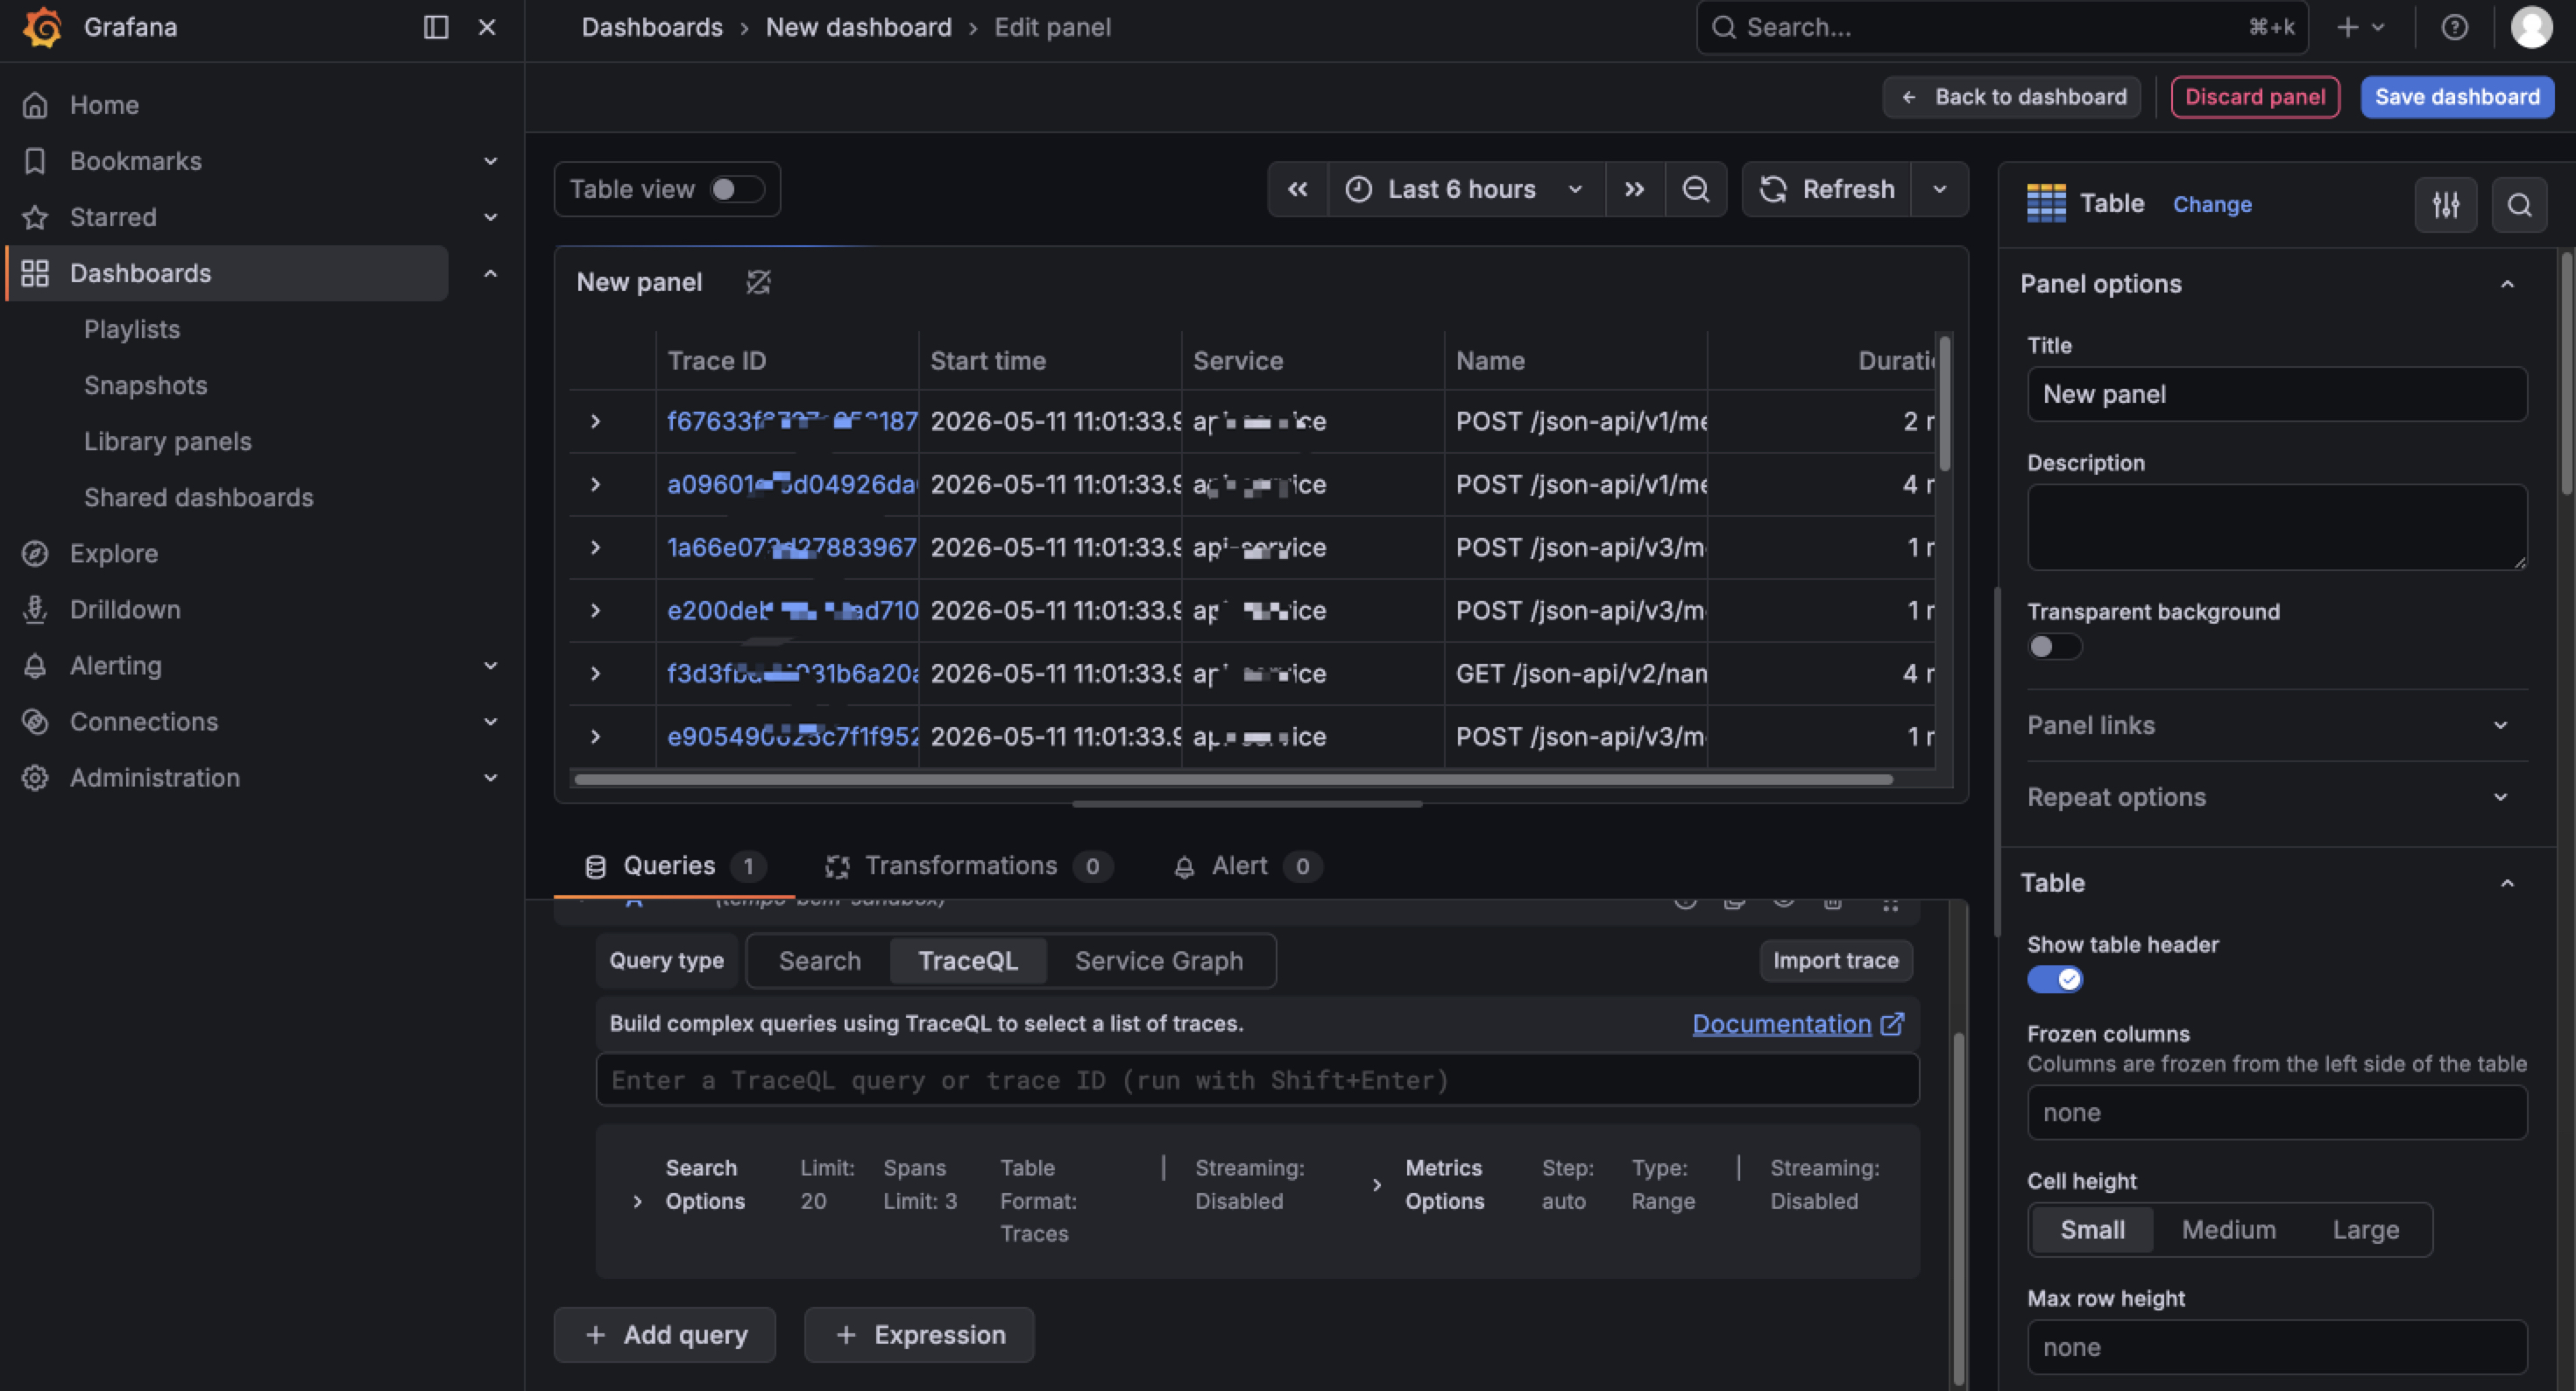Expand Repeat options section

(x=2276, y=797)
